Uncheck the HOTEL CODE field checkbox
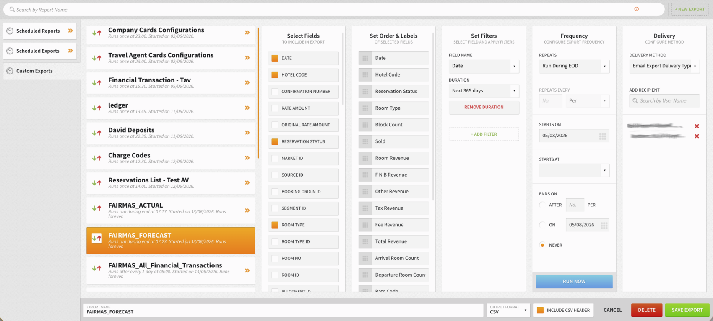Screen dimensions: 713x321 pyautogui.click(x=275, y=75)
